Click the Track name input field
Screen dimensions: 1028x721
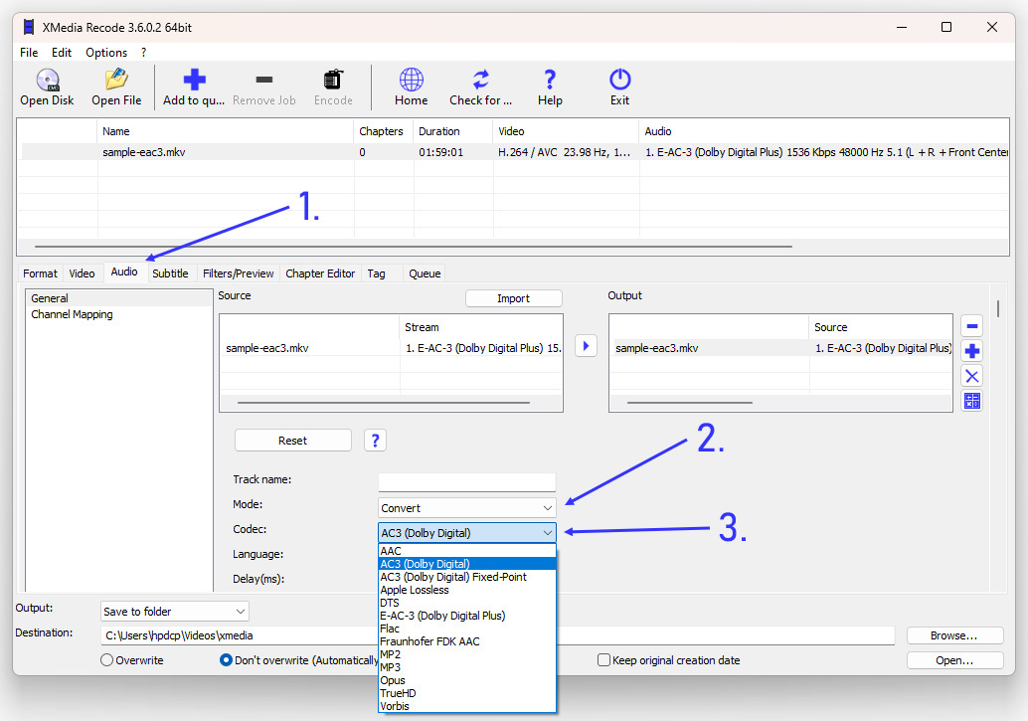point(467,482)
